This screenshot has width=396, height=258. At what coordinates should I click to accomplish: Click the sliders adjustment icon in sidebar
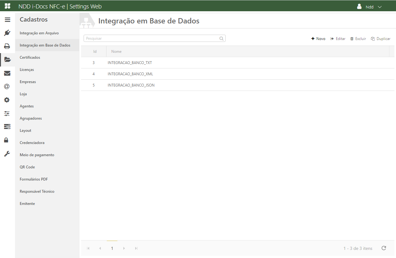tap(7, 113)
